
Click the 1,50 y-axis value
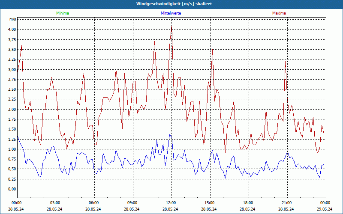pyautogui.click(x=12, y=129)
